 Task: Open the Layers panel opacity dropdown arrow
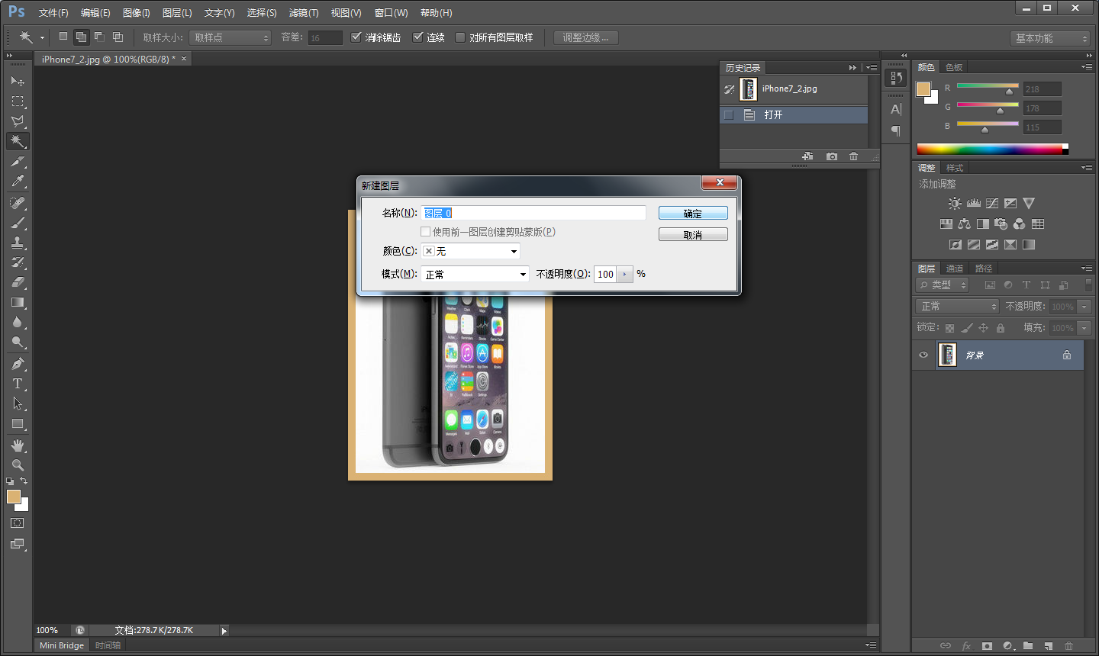(1084, 306)
